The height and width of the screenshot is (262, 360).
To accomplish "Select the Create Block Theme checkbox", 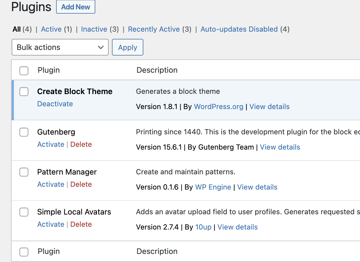I will pos(24,92).
